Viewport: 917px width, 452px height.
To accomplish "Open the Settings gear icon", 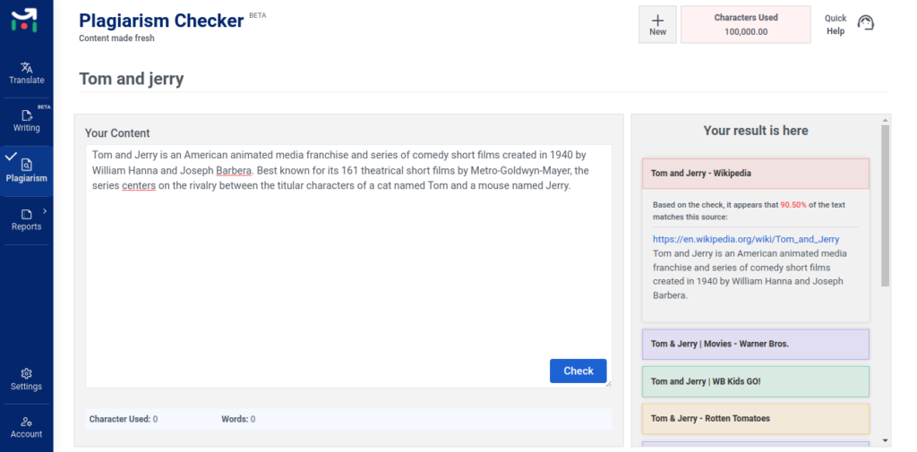I will pos(26,373).
